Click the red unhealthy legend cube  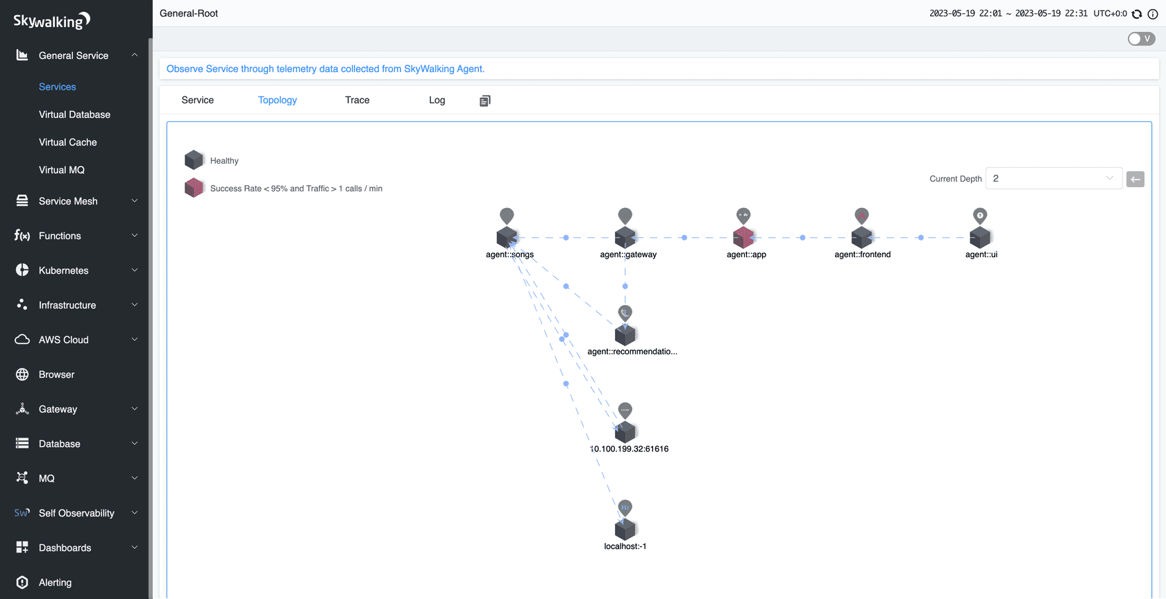pyautogui.click(x=194, y=188)
